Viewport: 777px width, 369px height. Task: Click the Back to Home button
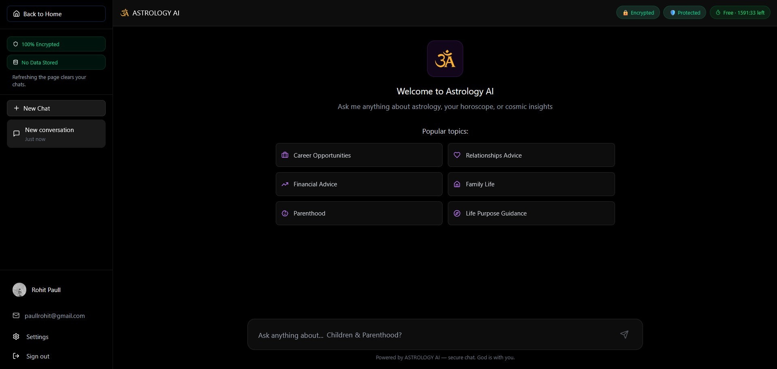click(56, 14)
